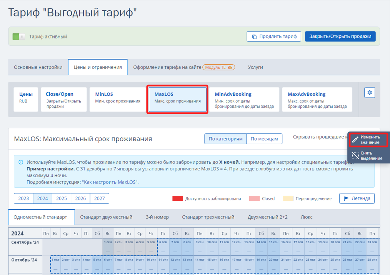
Task: Click the 14 сен calendar cell
Action: point(261,245)
